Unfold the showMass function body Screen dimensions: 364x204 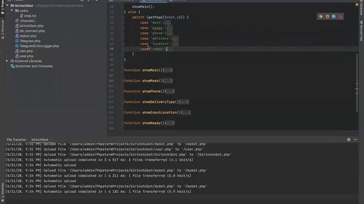coord(168,80)
